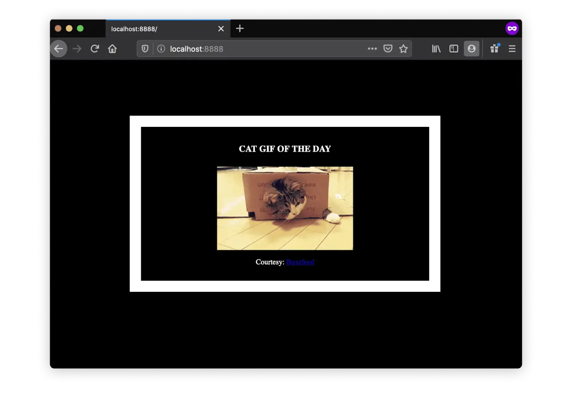
Task: Select the localhost:8888 tab
Action: (x=160, y=29)
